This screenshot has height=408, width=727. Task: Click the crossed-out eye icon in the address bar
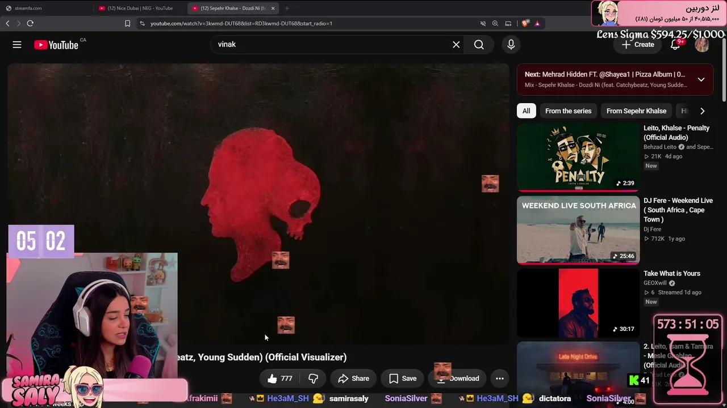483,23
